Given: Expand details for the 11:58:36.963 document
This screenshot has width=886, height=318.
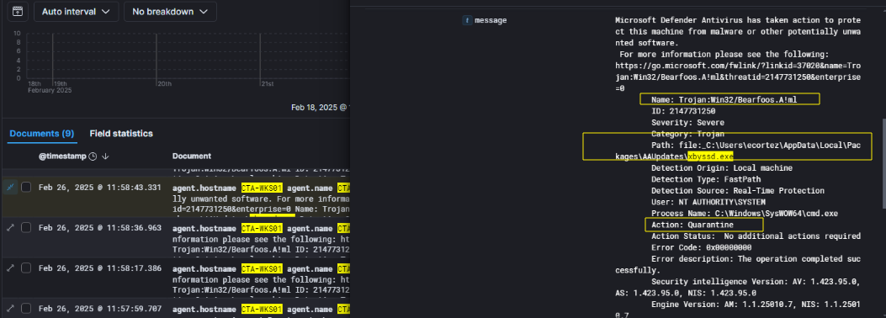Looking at the screenshot, I should click(10, 228).
